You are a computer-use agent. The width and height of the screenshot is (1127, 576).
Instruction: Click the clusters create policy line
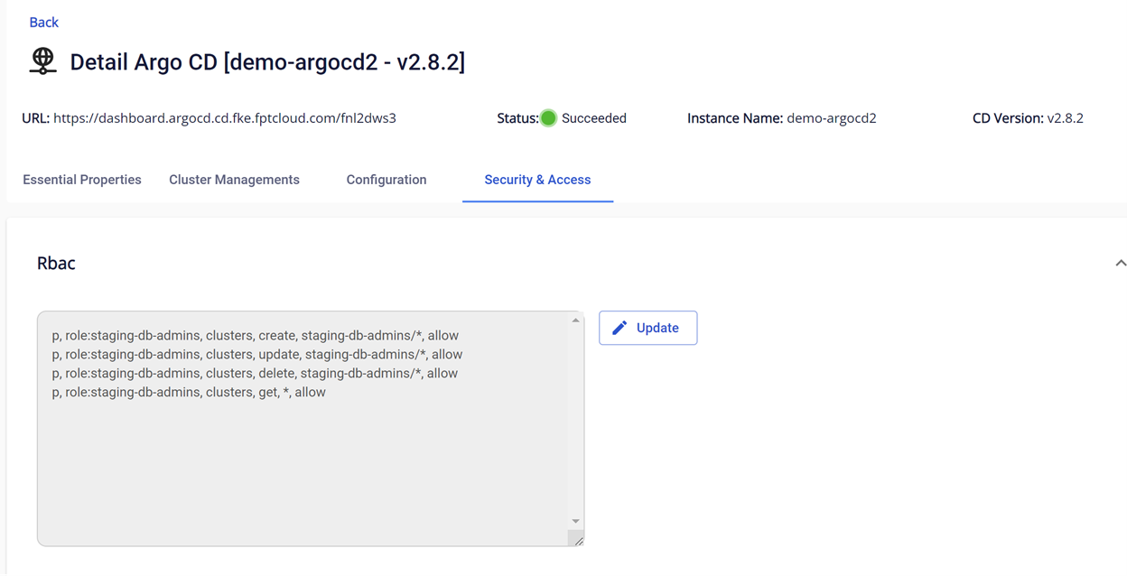pos(256,336)
